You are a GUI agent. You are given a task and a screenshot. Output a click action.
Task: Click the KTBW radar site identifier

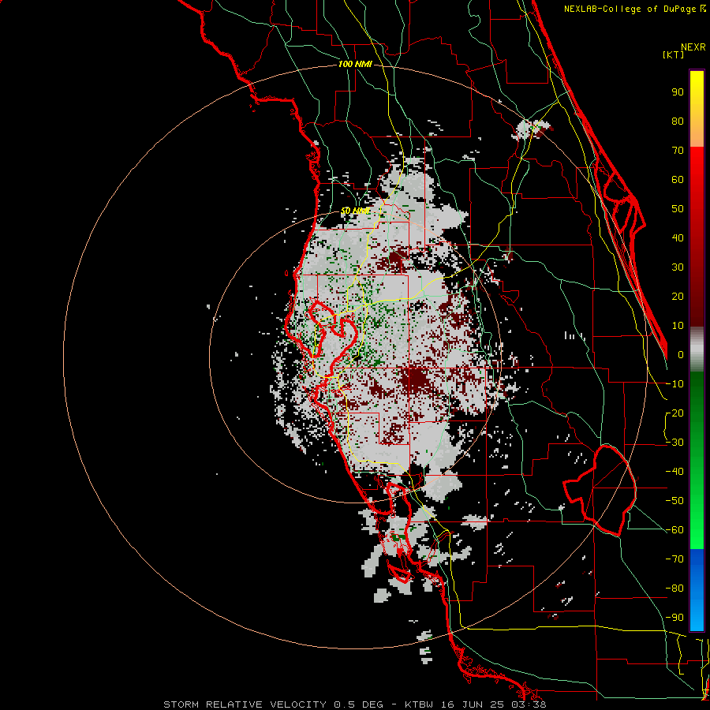(x=420, y=704)
